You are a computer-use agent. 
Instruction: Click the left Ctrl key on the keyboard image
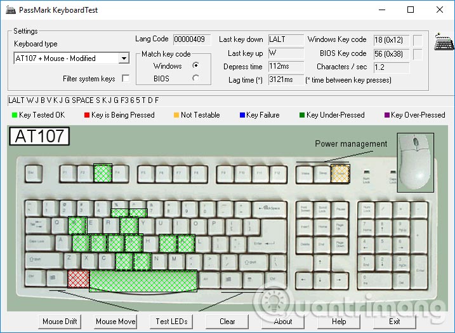coord(36,278)
